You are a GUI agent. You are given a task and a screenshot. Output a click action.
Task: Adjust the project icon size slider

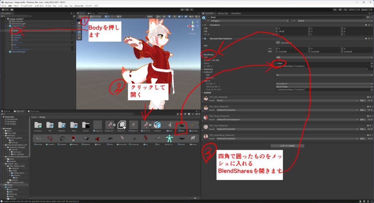[x=195, y=198]
